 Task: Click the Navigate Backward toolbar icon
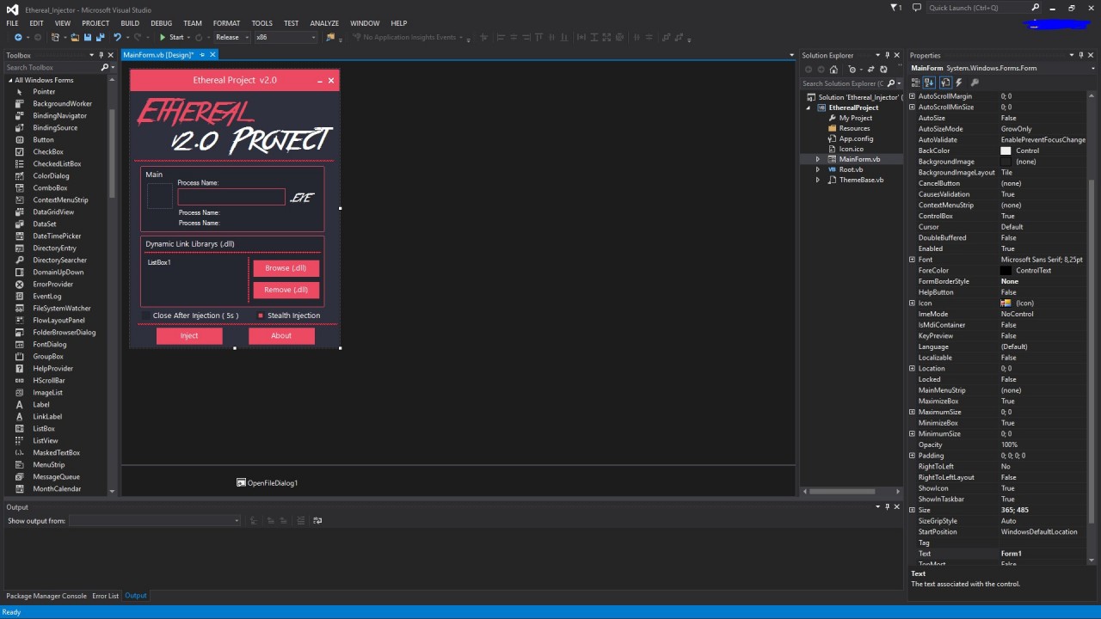(x=18, y=37)
